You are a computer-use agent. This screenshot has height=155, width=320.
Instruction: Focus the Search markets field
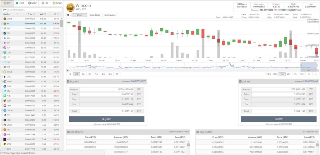pyautogui.click(x=35, y=10)
